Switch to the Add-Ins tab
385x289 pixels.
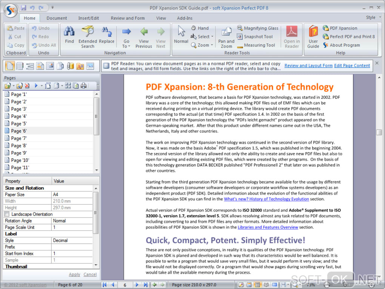point(185,18)
